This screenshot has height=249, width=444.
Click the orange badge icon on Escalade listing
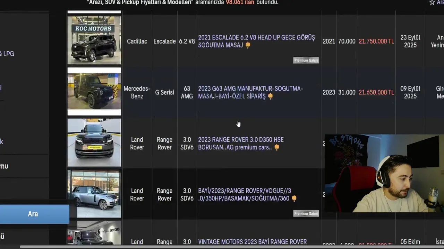(x=248, y=45)
